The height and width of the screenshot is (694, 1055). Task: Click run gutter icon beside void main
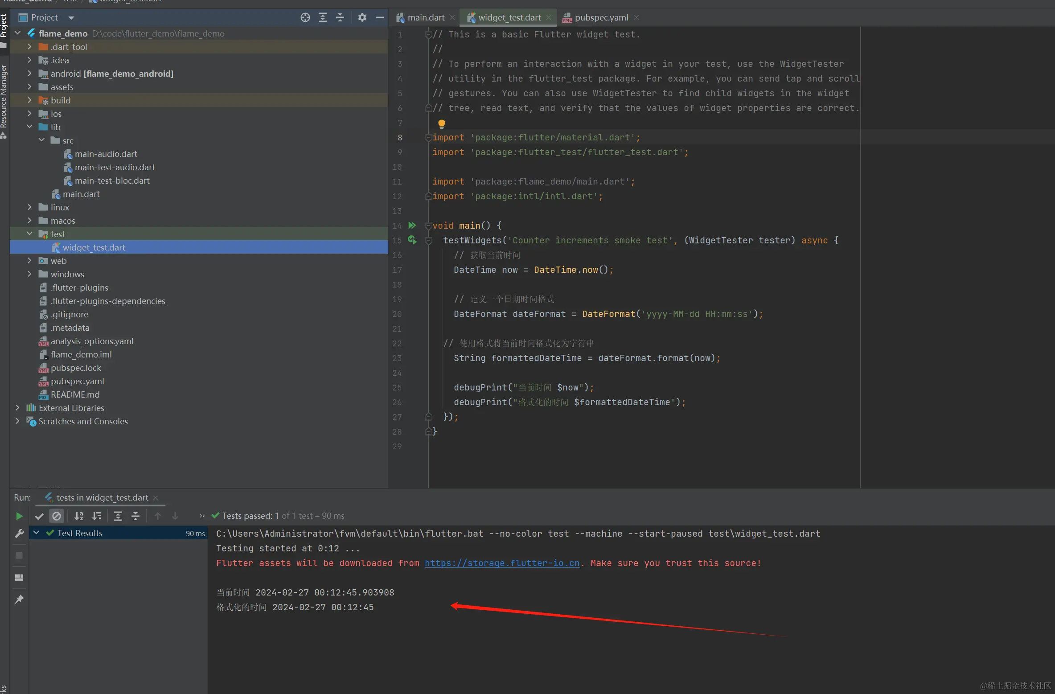[412, 226]
